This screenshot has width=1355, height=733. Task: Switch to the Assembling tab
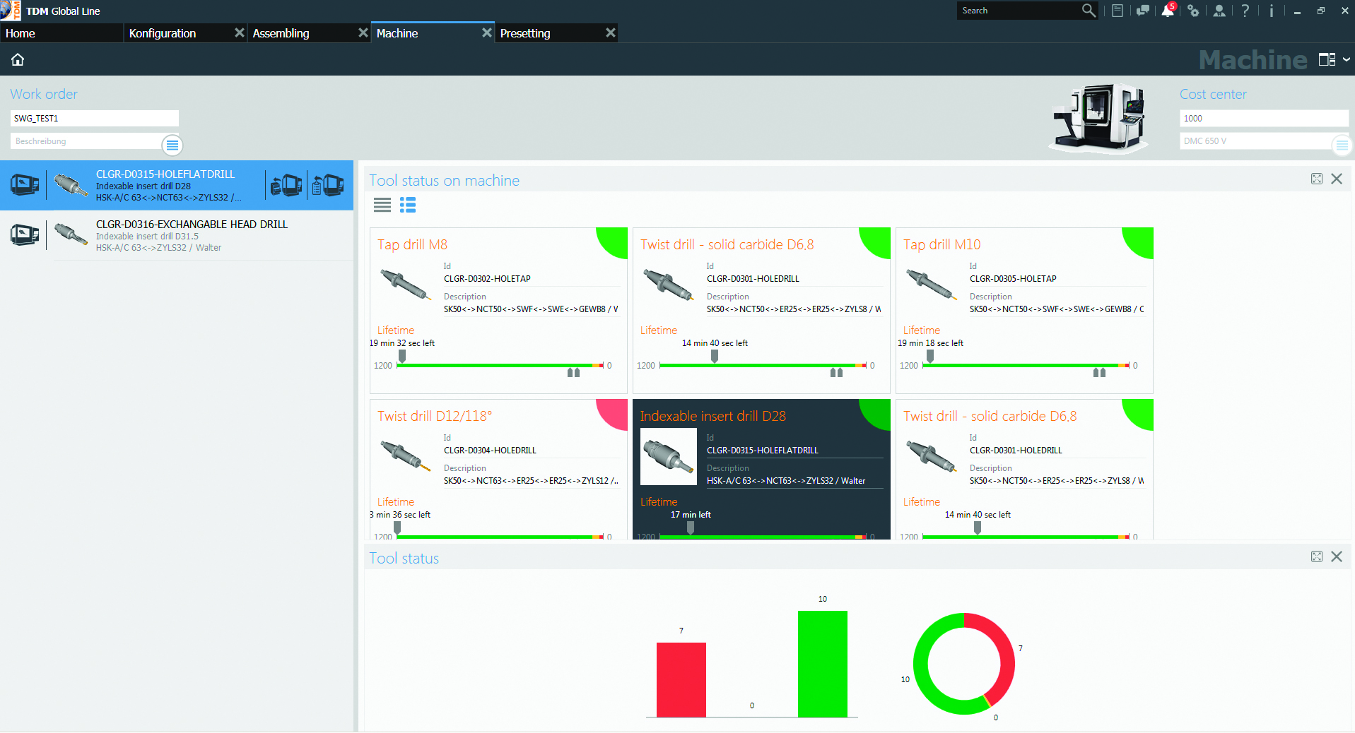281,33
